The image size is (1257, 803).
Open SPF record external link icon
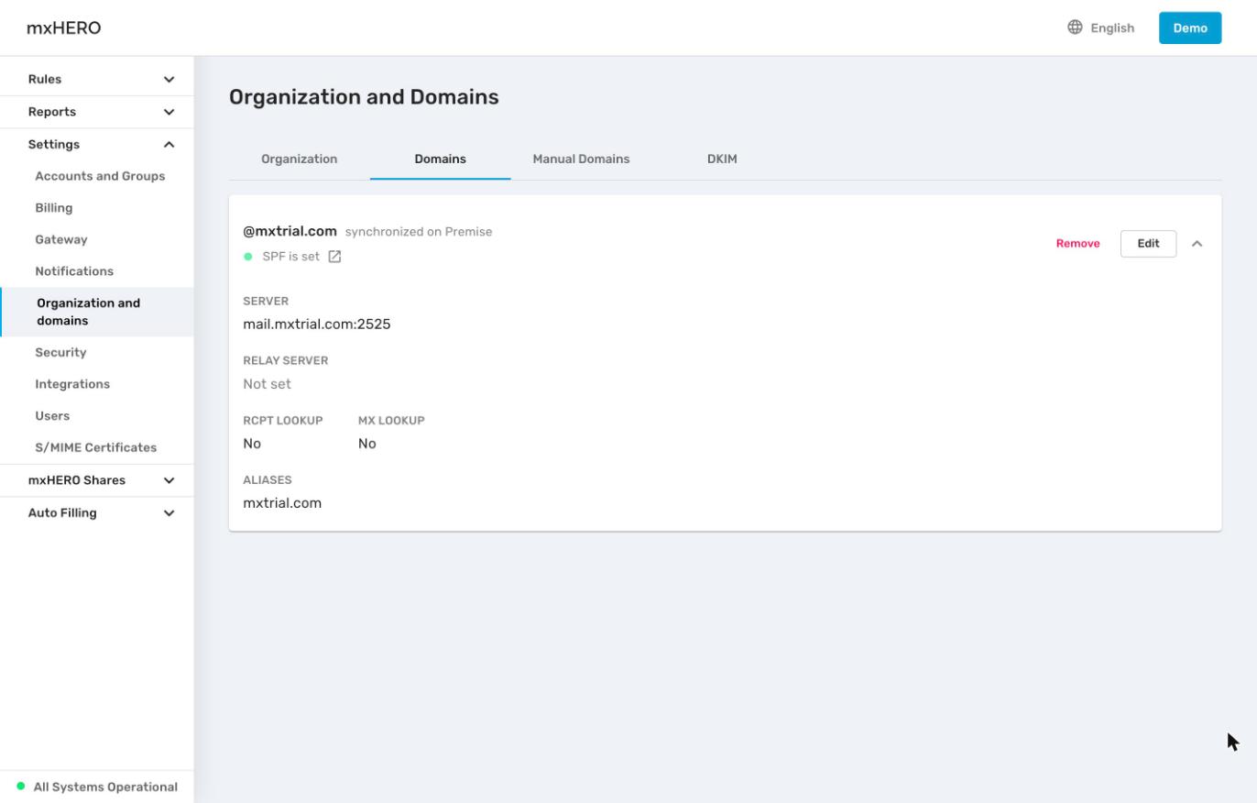click(334, 257)
